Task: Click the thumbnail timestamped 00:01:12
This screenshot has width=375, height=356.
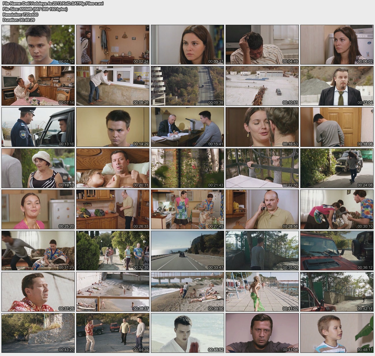Action: pos(38,45)
